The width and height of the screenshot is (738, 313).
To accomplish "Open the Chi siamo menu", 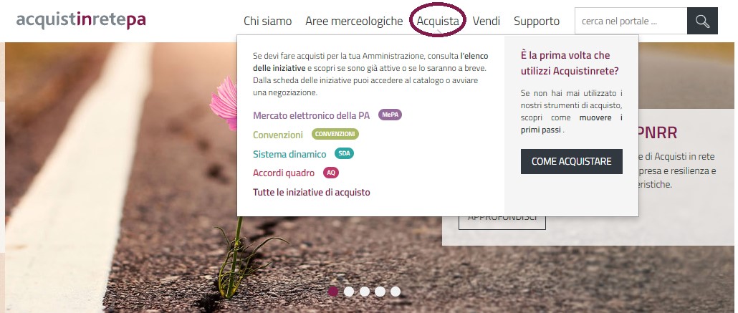I will pos(268,21).
